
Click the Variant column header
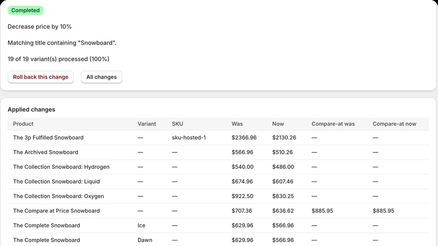click(x=147, y=124)
